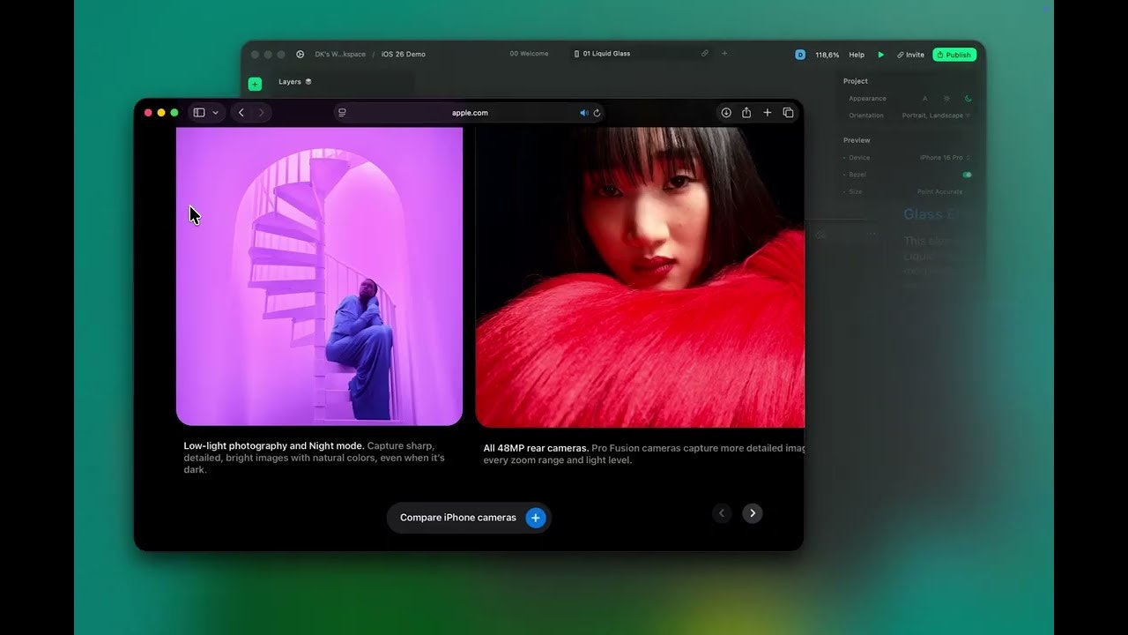Screen dimensions: 1128x635
Task: Click the green Publish button
Action: [954, 55]
